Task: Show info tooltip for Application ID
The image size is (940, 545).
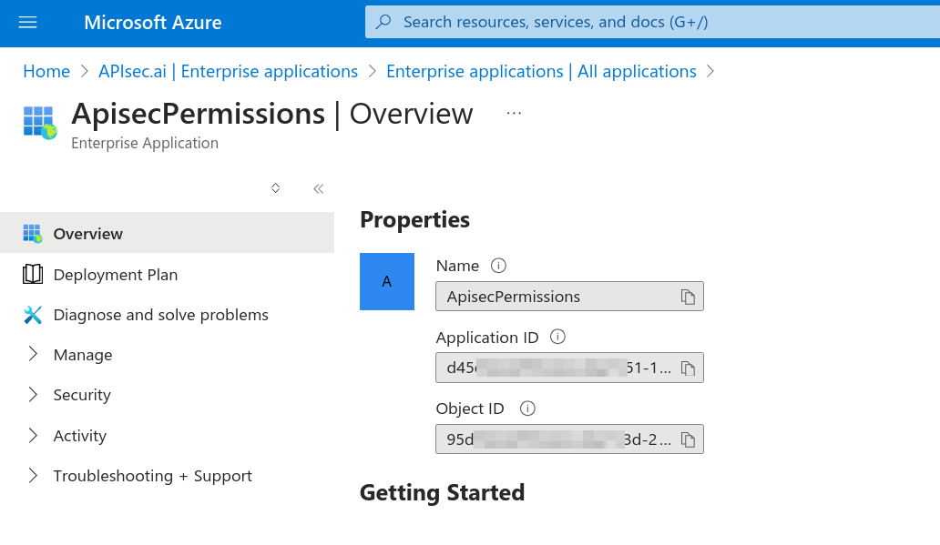Action: coord(558,337)
